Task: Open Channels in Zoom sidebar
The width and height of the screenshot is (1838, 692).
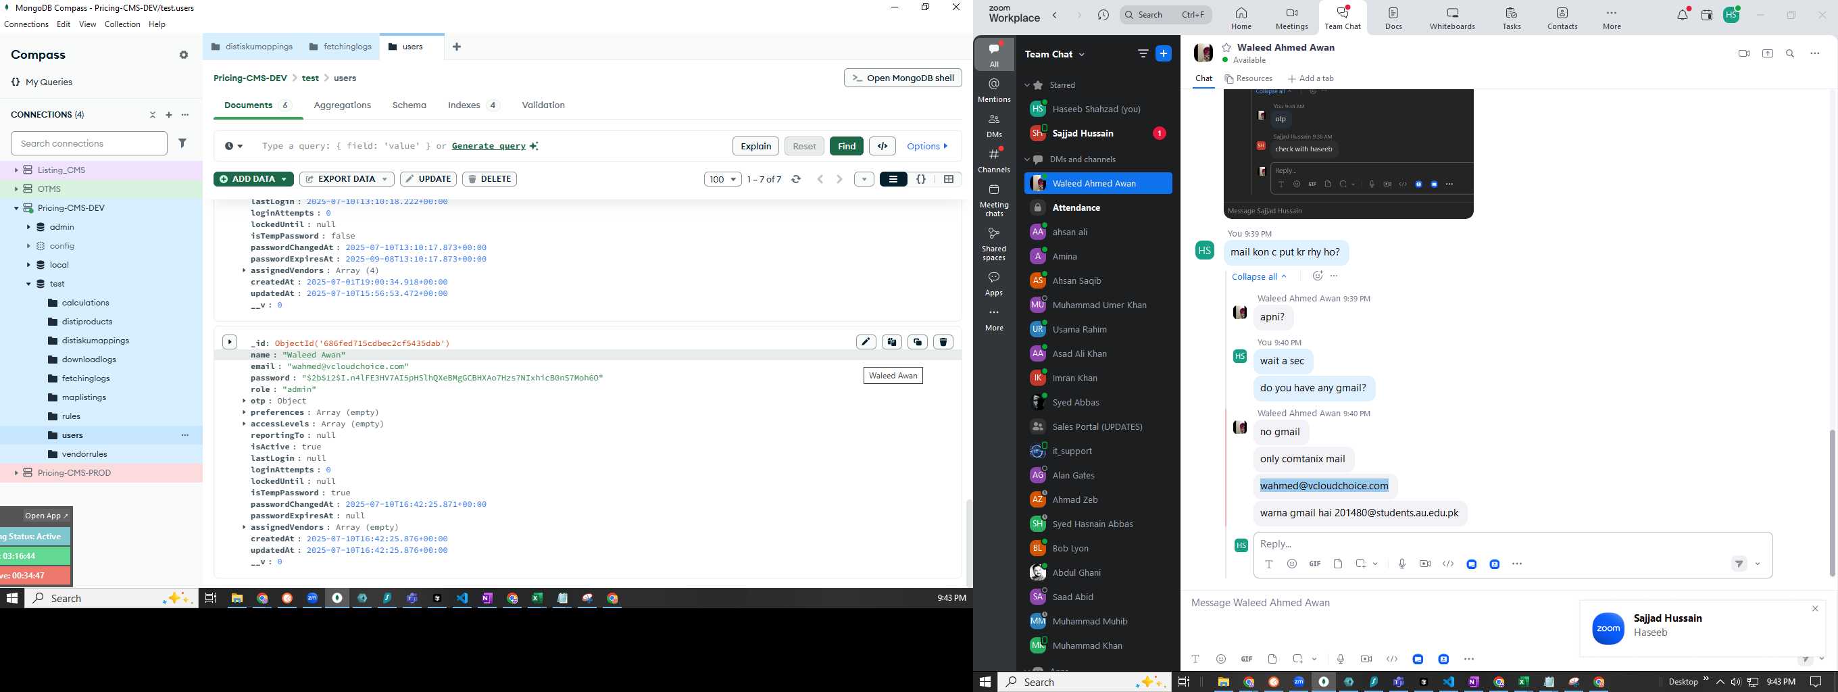Action: (x=994, y=161)
